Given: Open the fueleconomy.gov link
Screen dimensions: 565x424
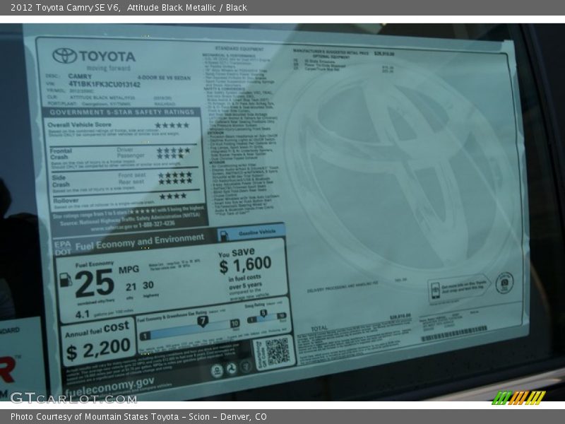Looking at the screenshot, I should click(x=109, y=383).
